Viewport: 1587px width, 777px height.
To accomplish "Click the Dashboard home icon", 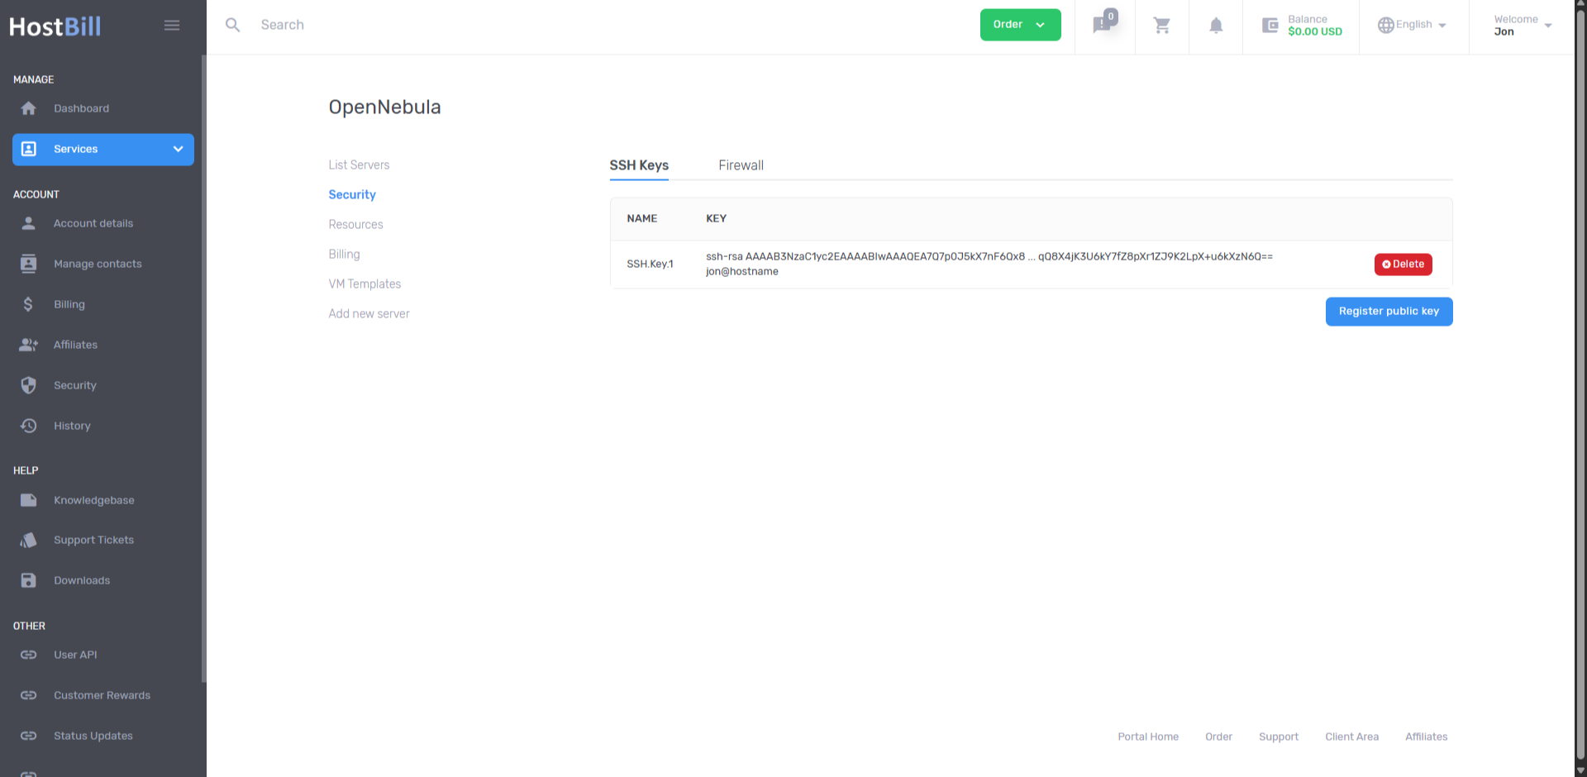I will click(x=29, y=108).
